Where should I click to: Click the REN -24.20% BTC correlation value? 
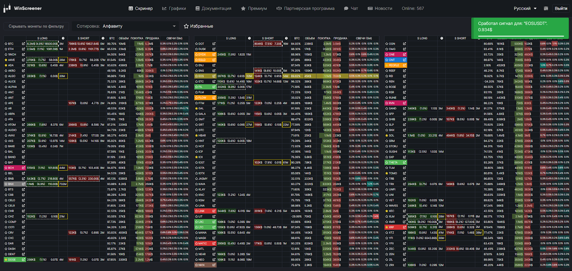click(x=488, y=82)
